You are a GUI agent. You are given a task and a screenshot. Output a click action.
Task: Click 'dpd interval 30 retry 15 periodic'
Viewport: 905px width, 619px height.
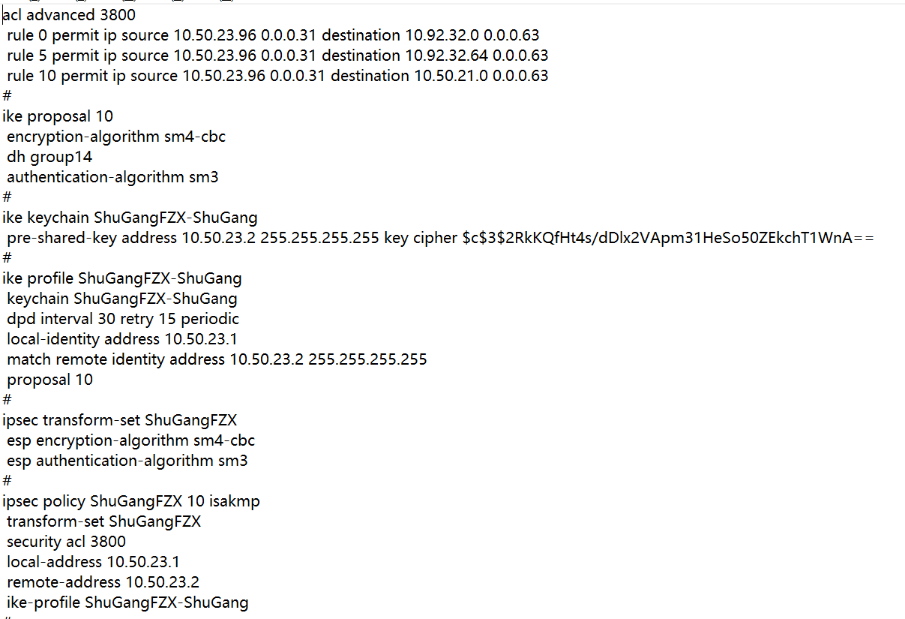click(123, 319)
